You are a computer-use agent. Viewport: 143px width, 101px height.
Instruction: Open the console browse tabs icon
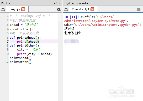(66, 9)
